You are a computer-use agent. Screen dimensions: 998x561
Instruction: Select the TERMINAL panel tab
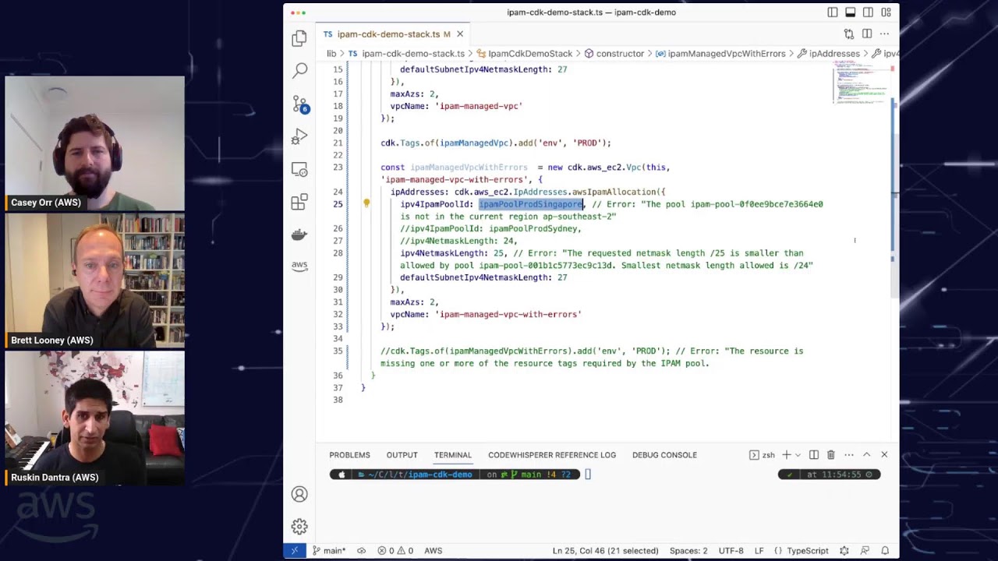(453, 455)
